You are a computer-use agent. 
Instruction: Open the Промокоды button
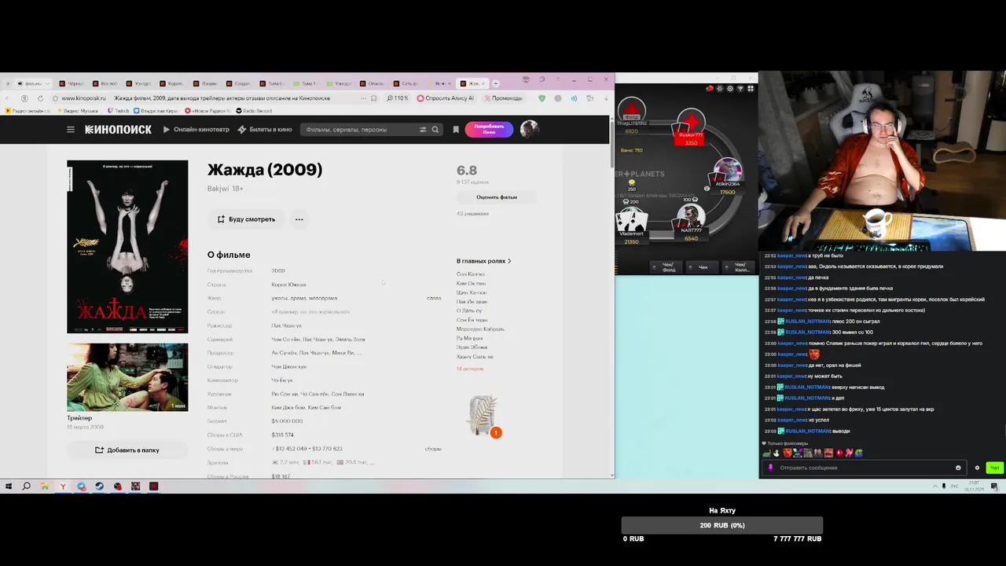pyautogui.click(x=504, y=98)
